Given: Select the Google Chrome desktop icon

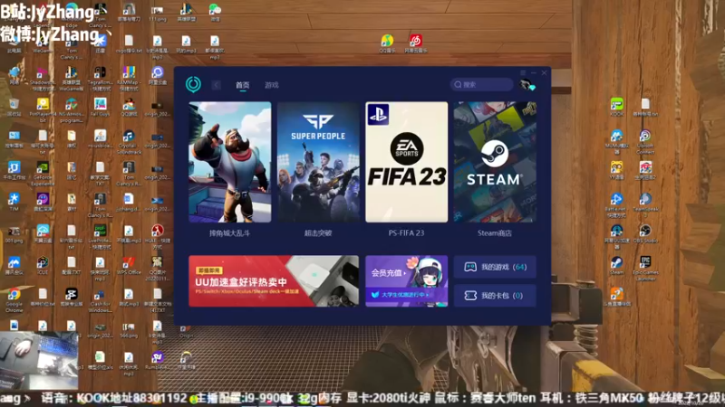Looking at the screenshot, I should coord(14,300).
